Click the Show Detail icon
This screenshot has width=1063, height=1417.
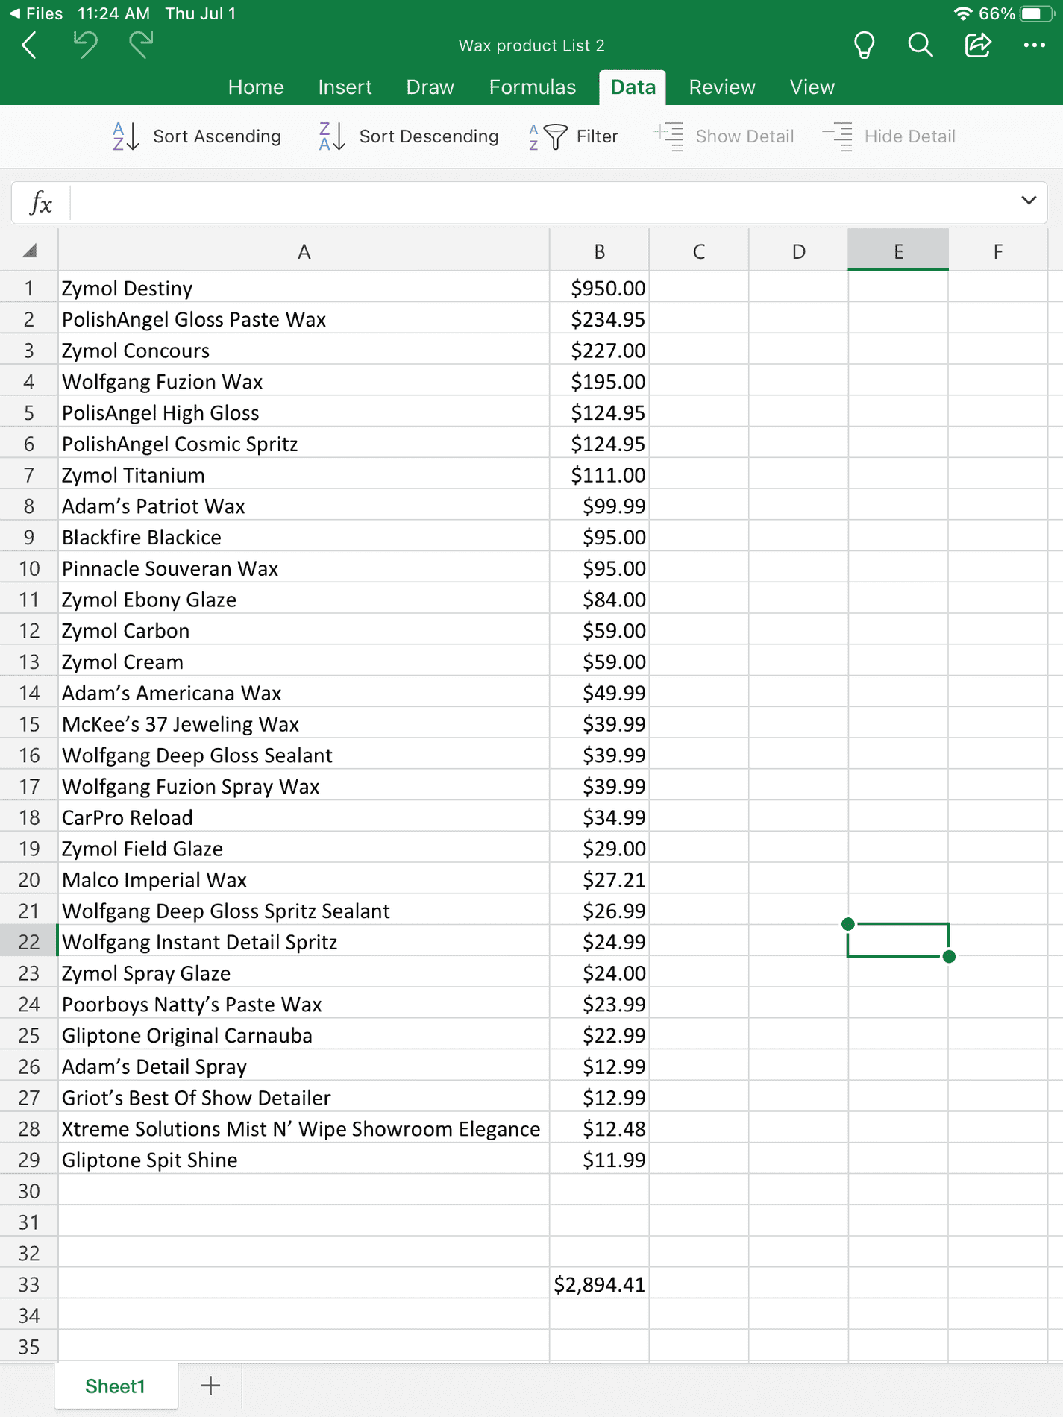669,136
